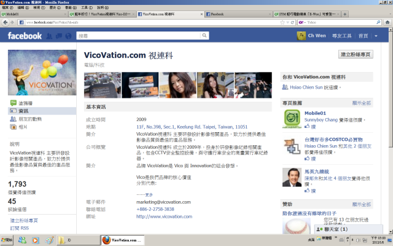Click the Ch Wen profile picture
Viewport: 393px width, 246px height.
pyautogui.click(x=301, y=36)
